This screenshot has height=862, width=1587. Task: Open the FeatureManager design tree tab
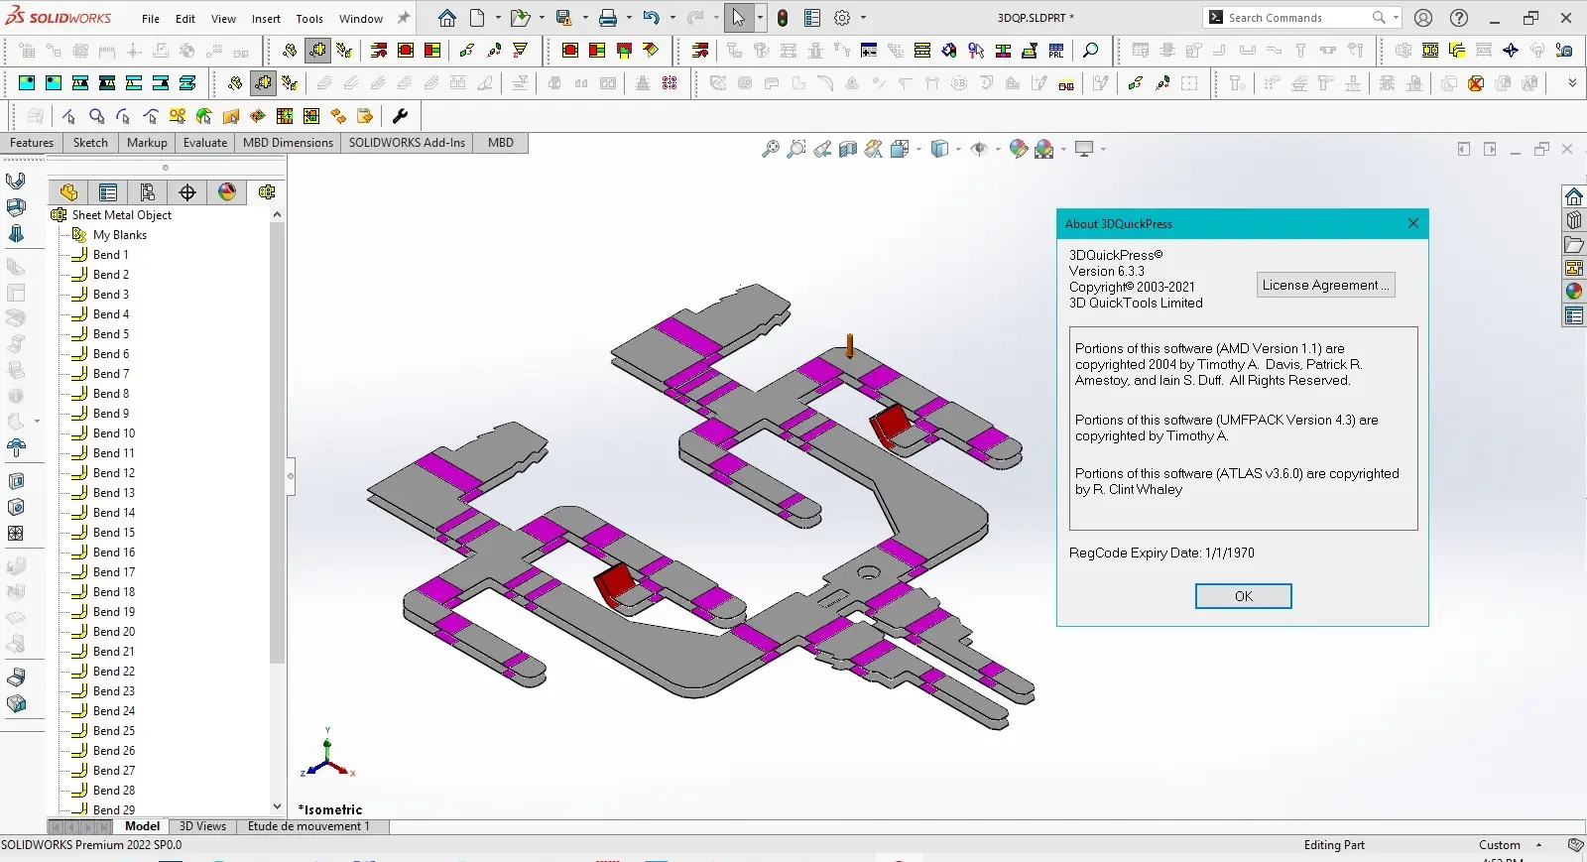[x=68, y=192]
